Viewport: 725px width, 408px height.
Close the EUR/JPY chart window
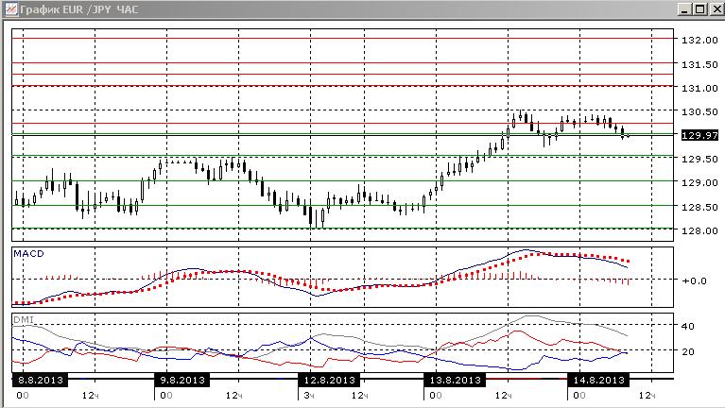click(716, 9)
